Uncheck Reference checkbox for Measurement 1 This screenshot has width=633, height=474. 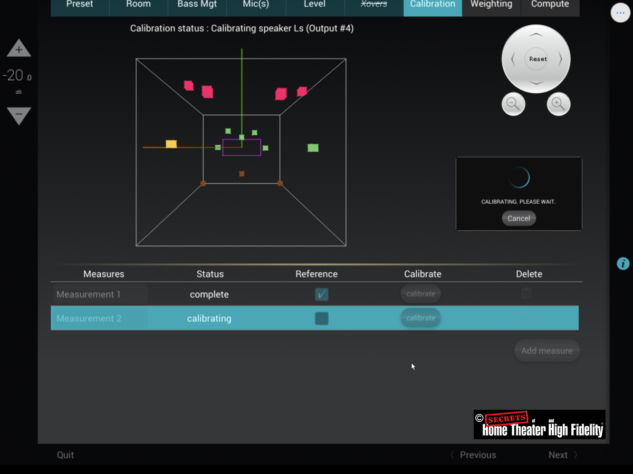tap(321, 294)
